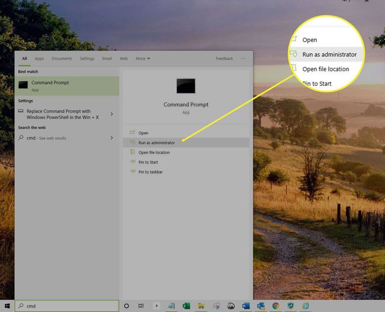Expand the cmd web results chevron
This screenshot has width=385, height=312.
112,138
